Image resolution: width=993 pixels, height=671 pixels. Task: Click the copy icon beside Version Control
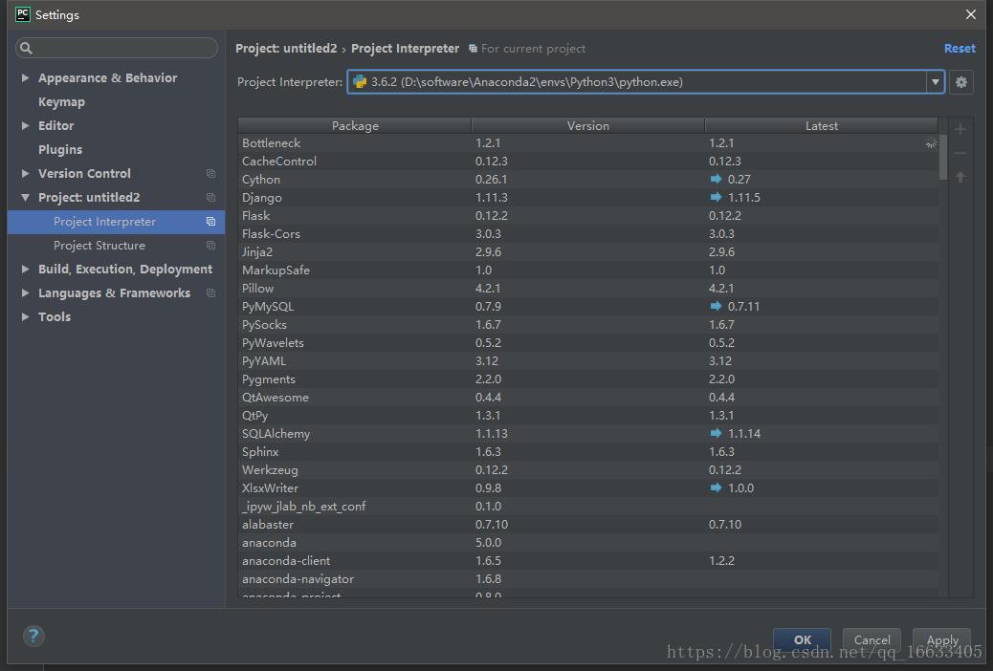click(210, 173)
